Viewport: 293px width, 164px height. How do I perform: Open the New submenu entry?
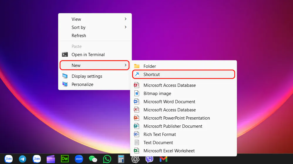point(95,65)
